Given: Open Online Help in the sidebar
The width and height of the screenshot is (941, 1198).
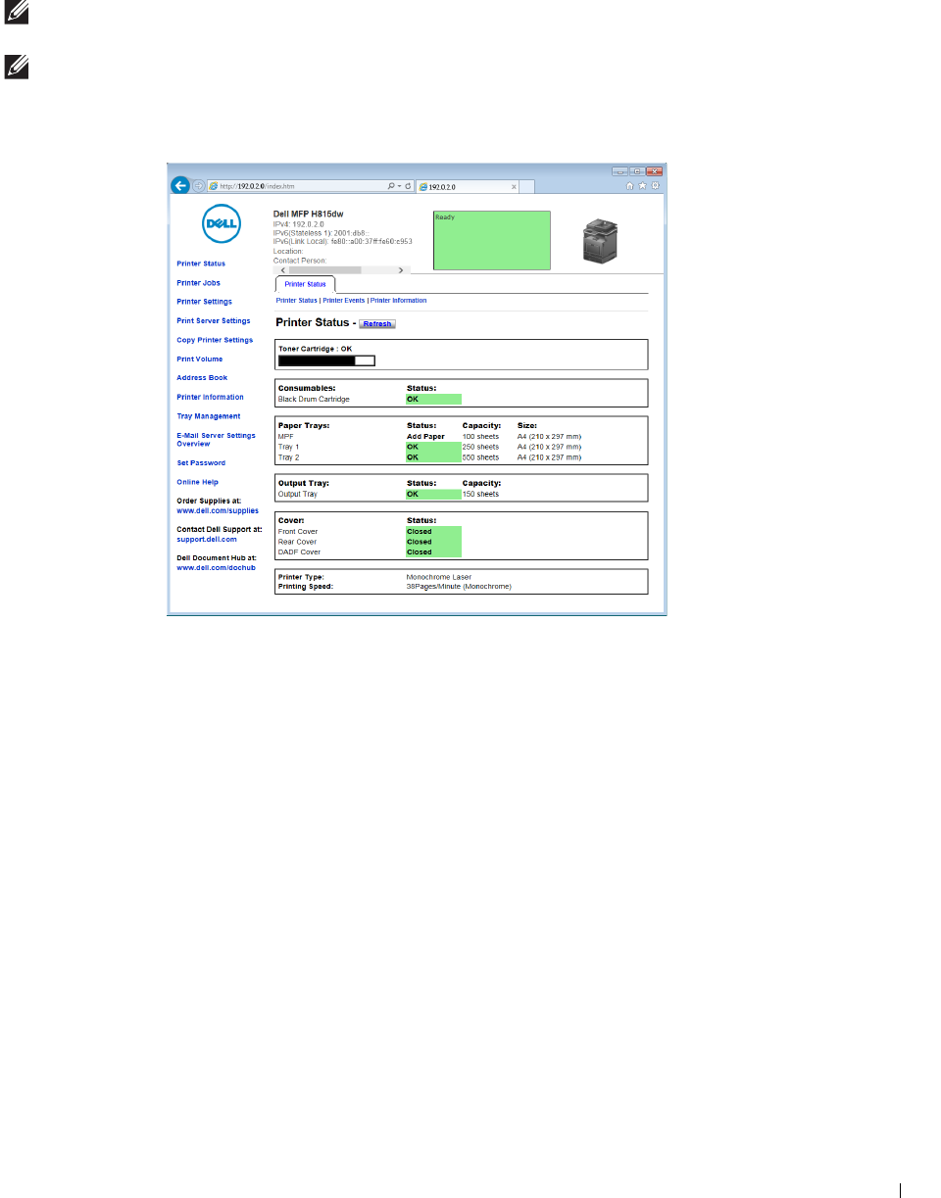Looking at the screenshot, I should [197, 482].
